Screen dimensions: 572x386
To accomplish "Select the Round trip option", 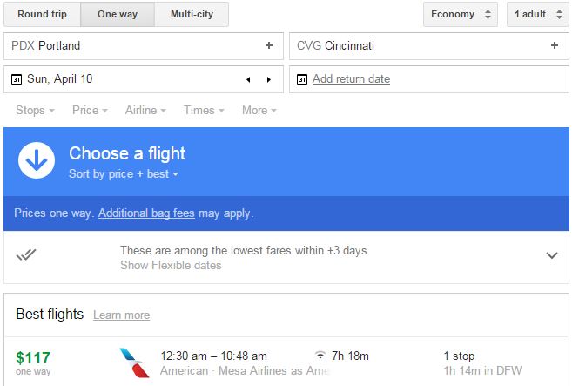I will (x=44, y=14).
